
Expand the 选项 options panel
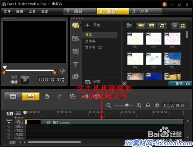(x=180, y=84)
